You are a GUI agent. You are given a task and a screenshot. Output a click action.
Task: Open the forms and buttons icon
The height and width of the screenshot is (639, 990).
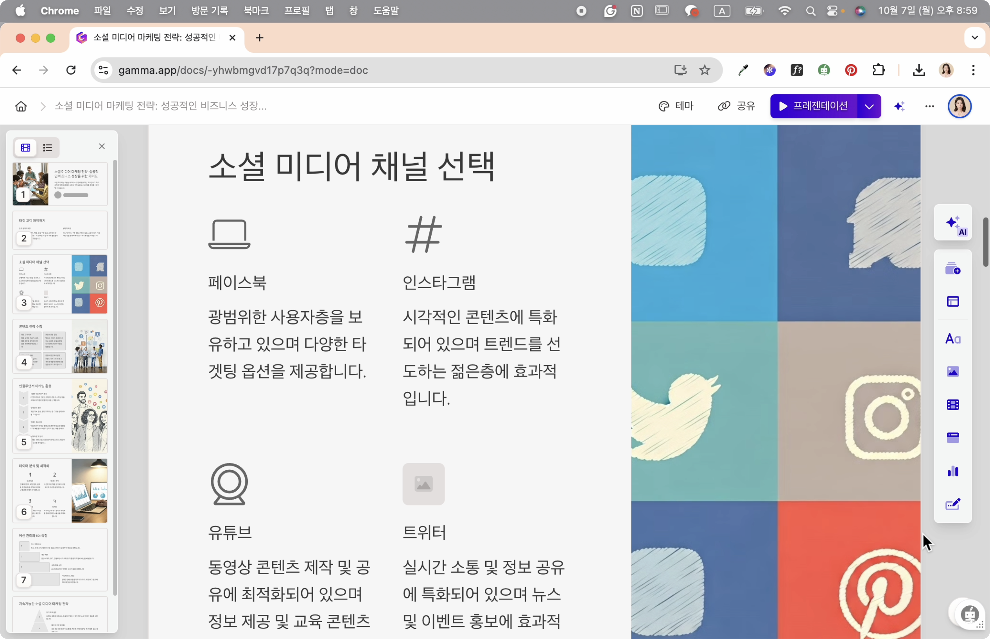coord(952,504)
